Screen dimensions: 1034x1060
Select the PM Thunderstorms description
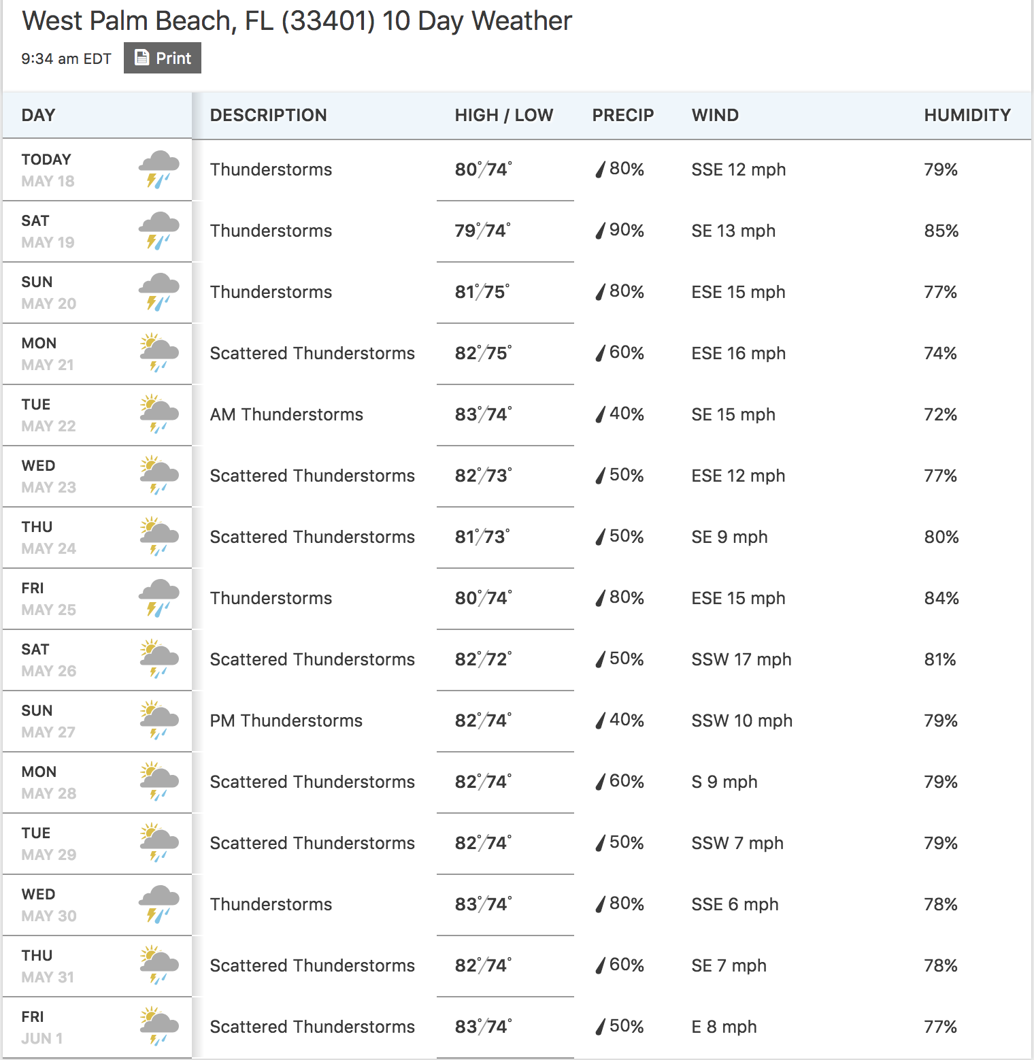286,721
